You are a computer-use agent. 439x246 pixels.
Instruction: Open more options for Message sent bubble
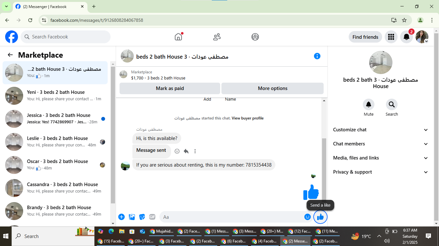tap(195, 151)
